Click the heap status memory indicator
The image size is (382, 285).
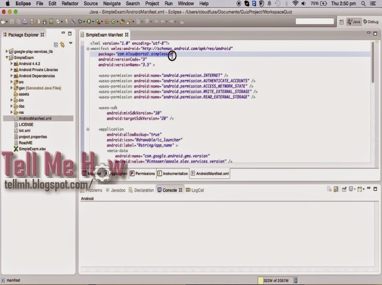pyautogui.click(x=275, y=280)
